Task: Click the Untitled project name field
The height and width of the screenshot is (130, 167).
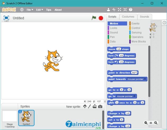Action: [x=18, y=18]
